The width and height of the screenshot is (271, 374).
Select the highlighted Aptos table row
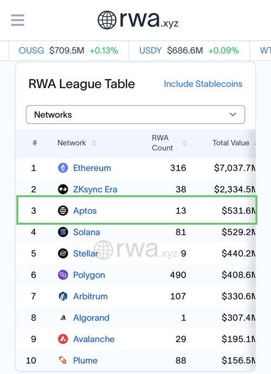[137, 210]
